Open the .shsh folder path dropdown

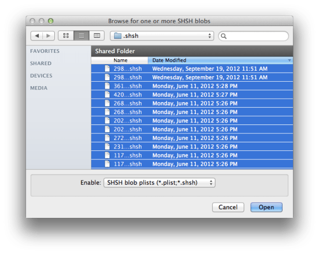162,36
